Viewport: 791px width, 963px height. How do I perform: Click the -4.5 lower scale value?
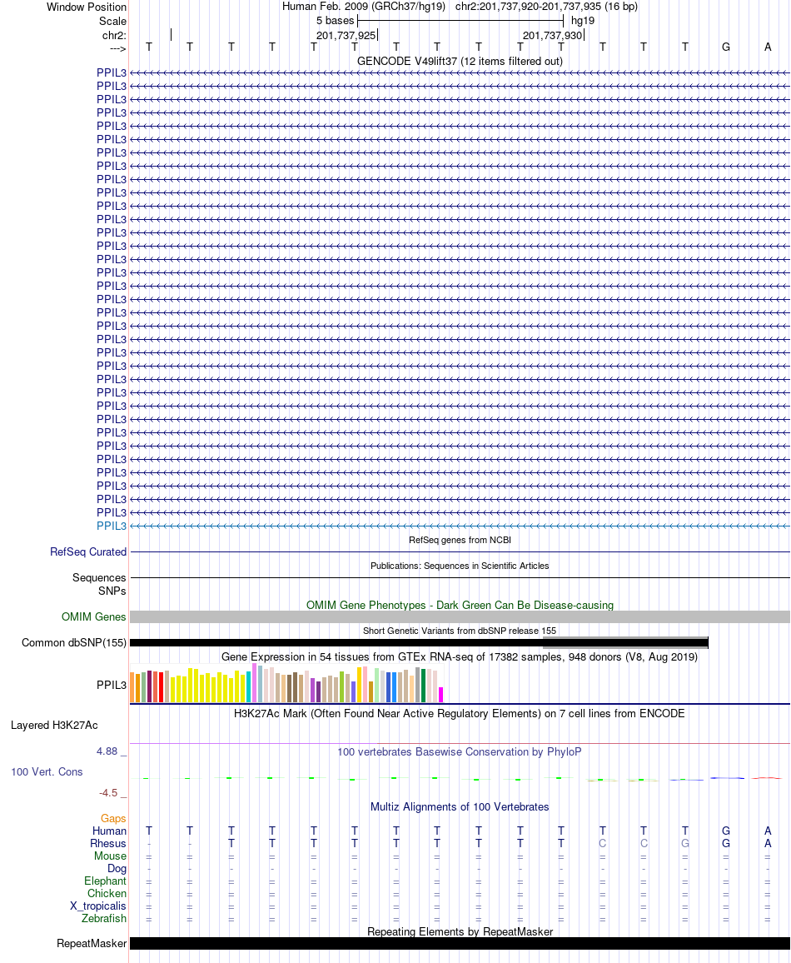click(x=108, y=793)
